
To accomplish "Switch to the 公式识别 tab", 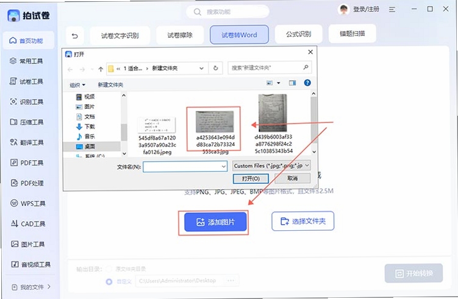I will (298, 34).
